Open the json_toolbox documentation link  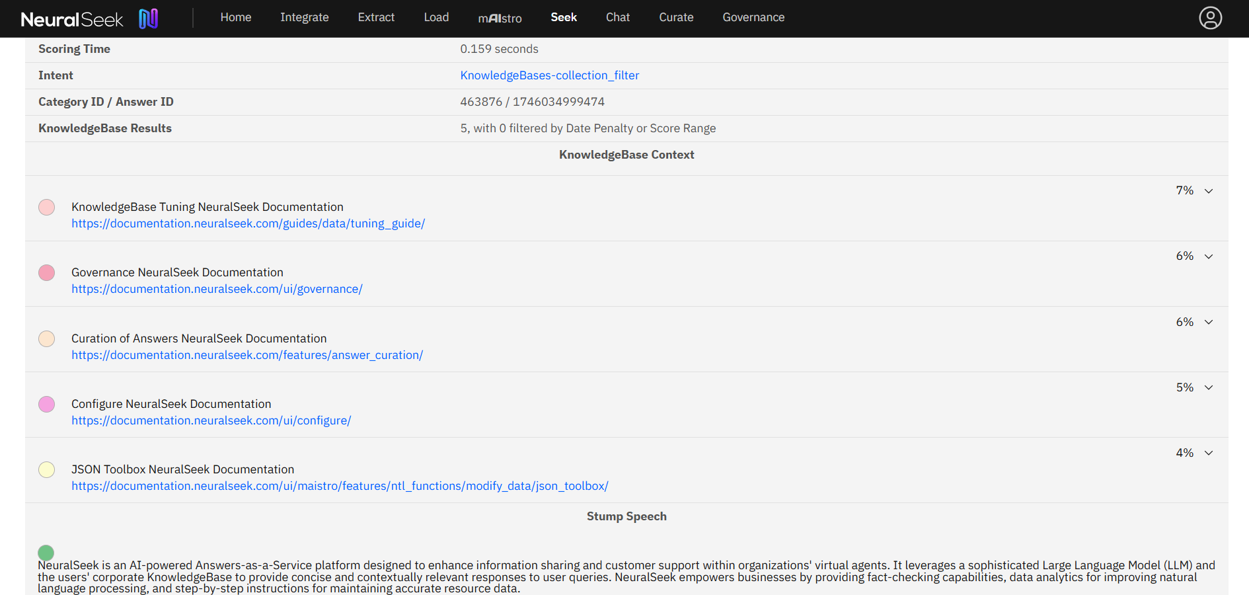coord(340,486)
